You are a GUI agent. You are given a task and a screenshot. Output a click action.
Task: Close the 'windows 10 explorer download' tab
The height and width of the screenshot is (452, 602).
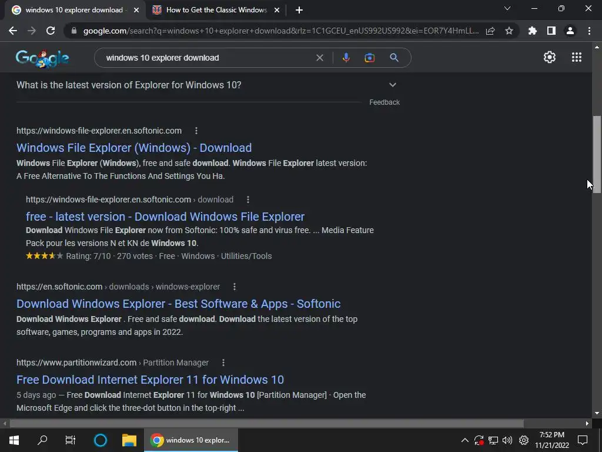click(x=136, y=11)
